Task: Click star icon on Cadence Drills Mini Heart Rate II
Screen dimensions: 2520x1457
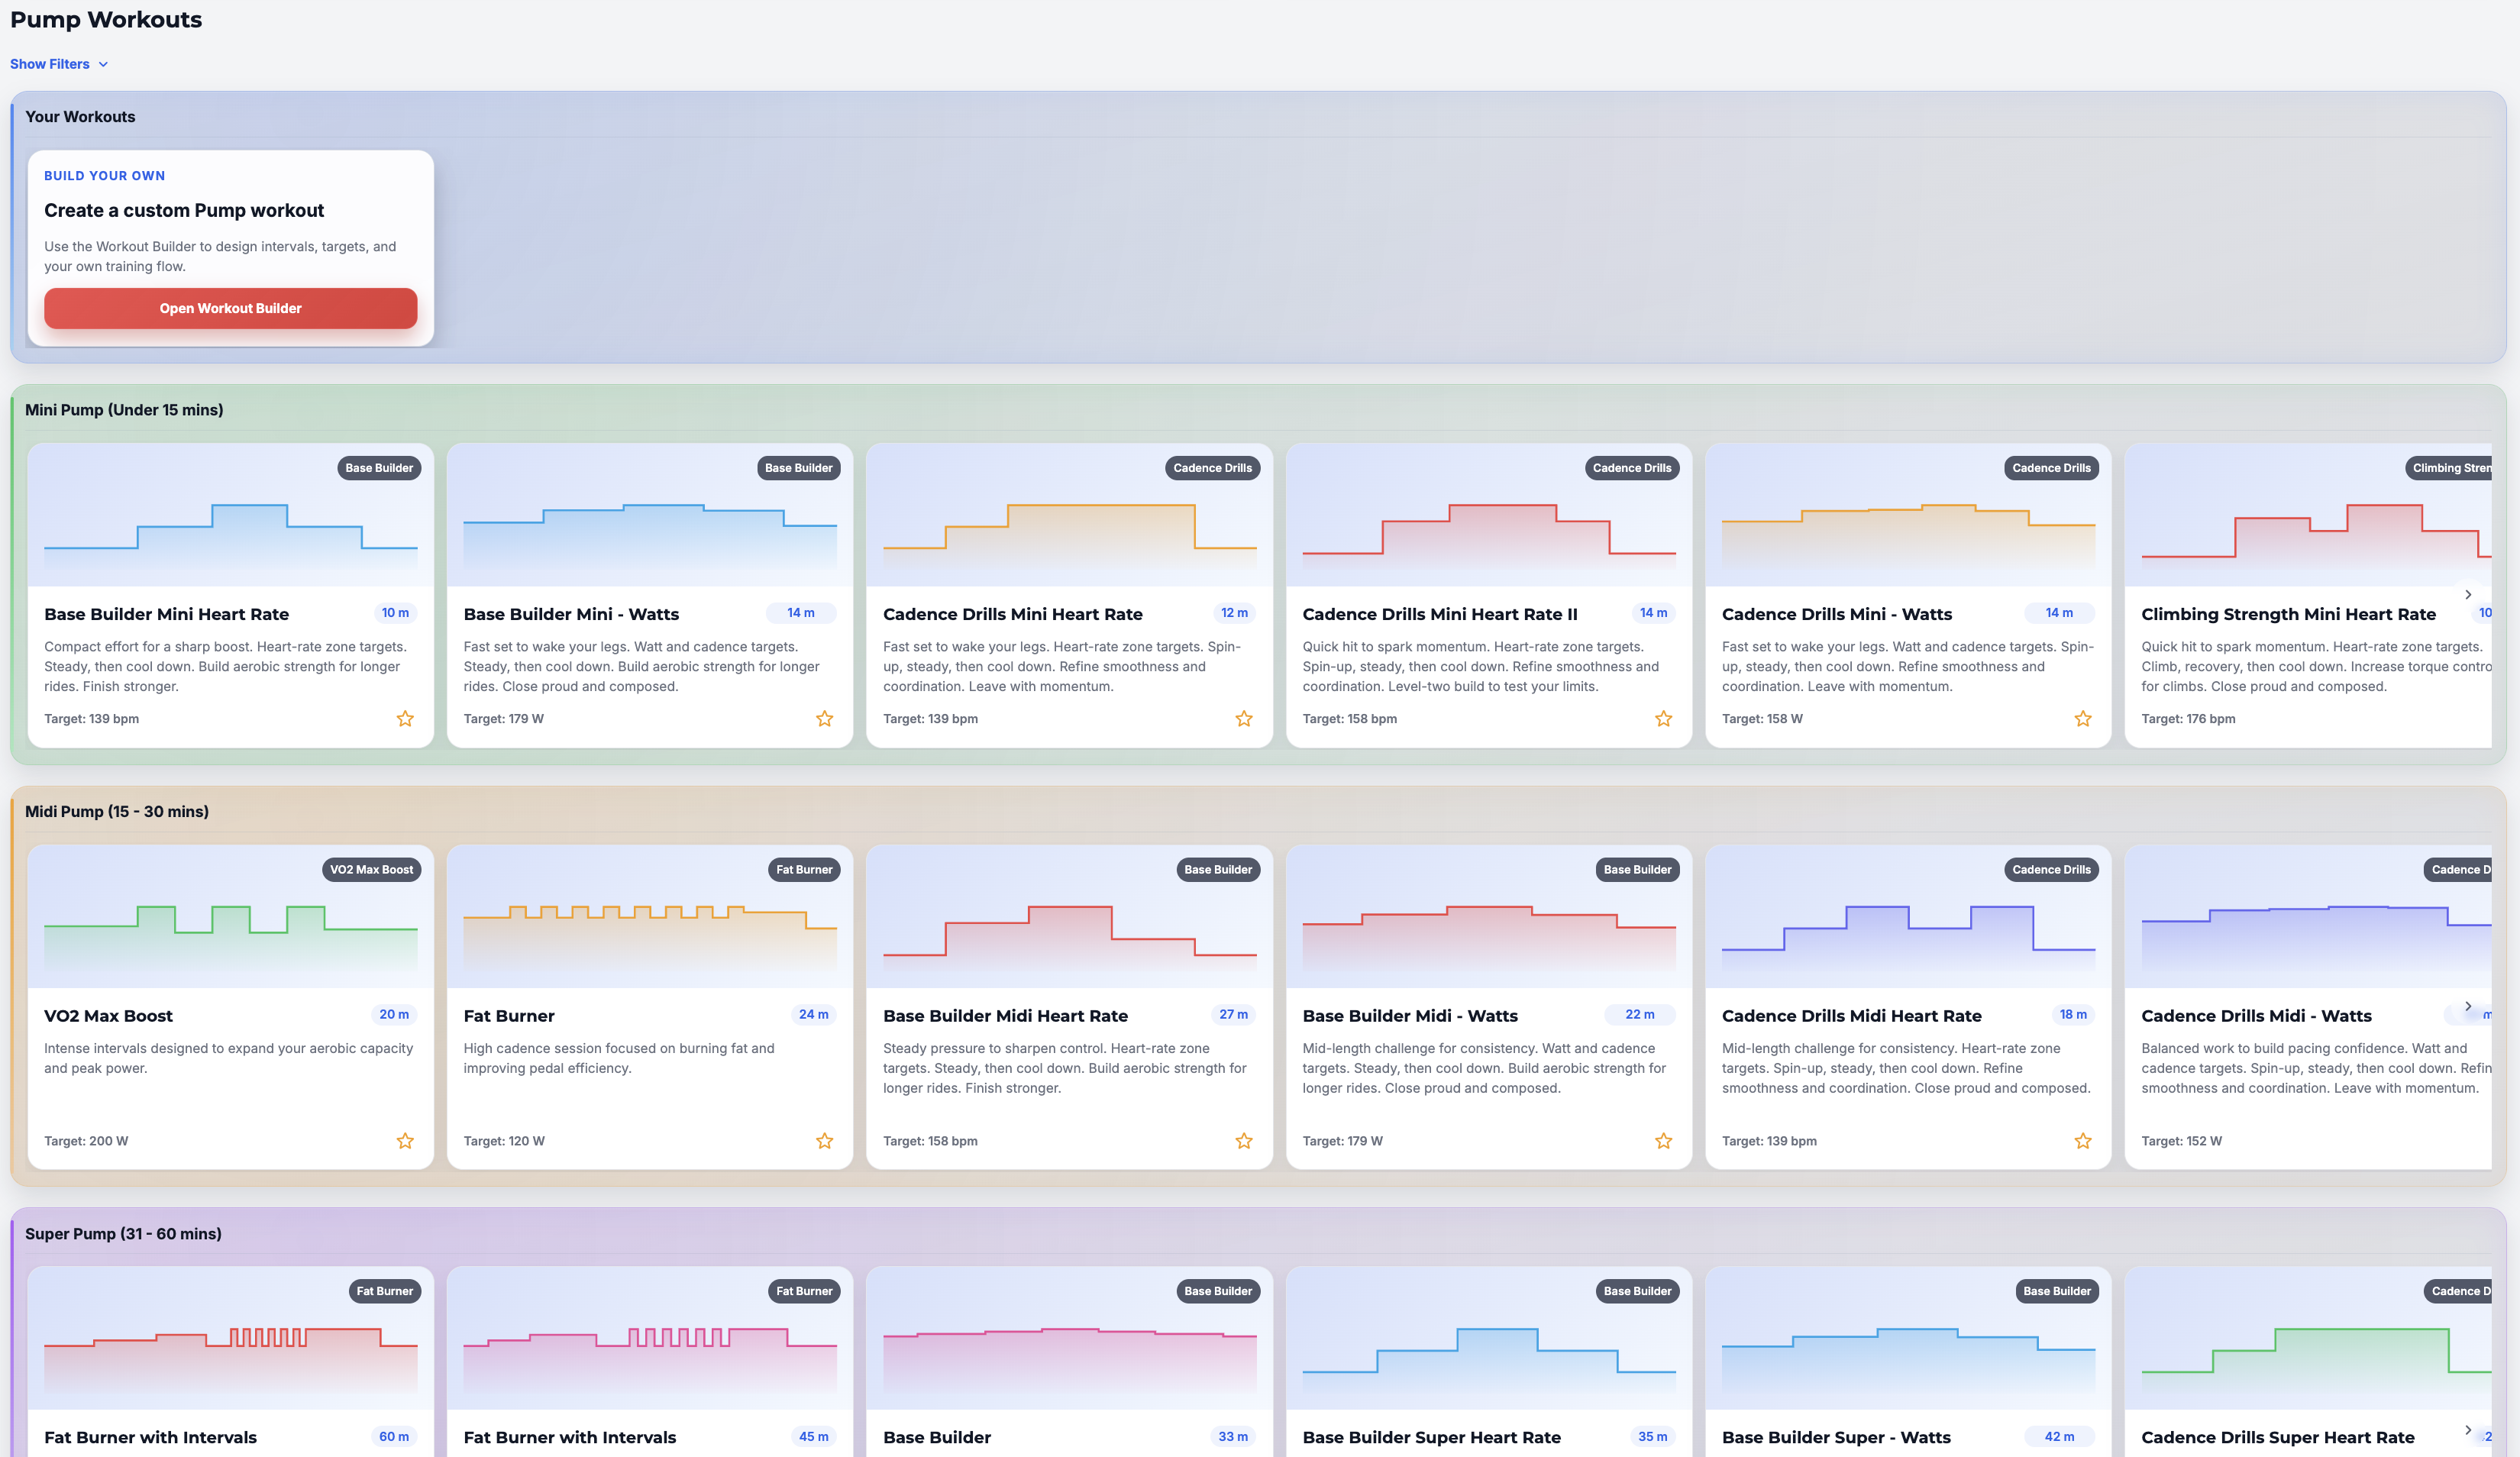Action: [x=1663, y=719]
